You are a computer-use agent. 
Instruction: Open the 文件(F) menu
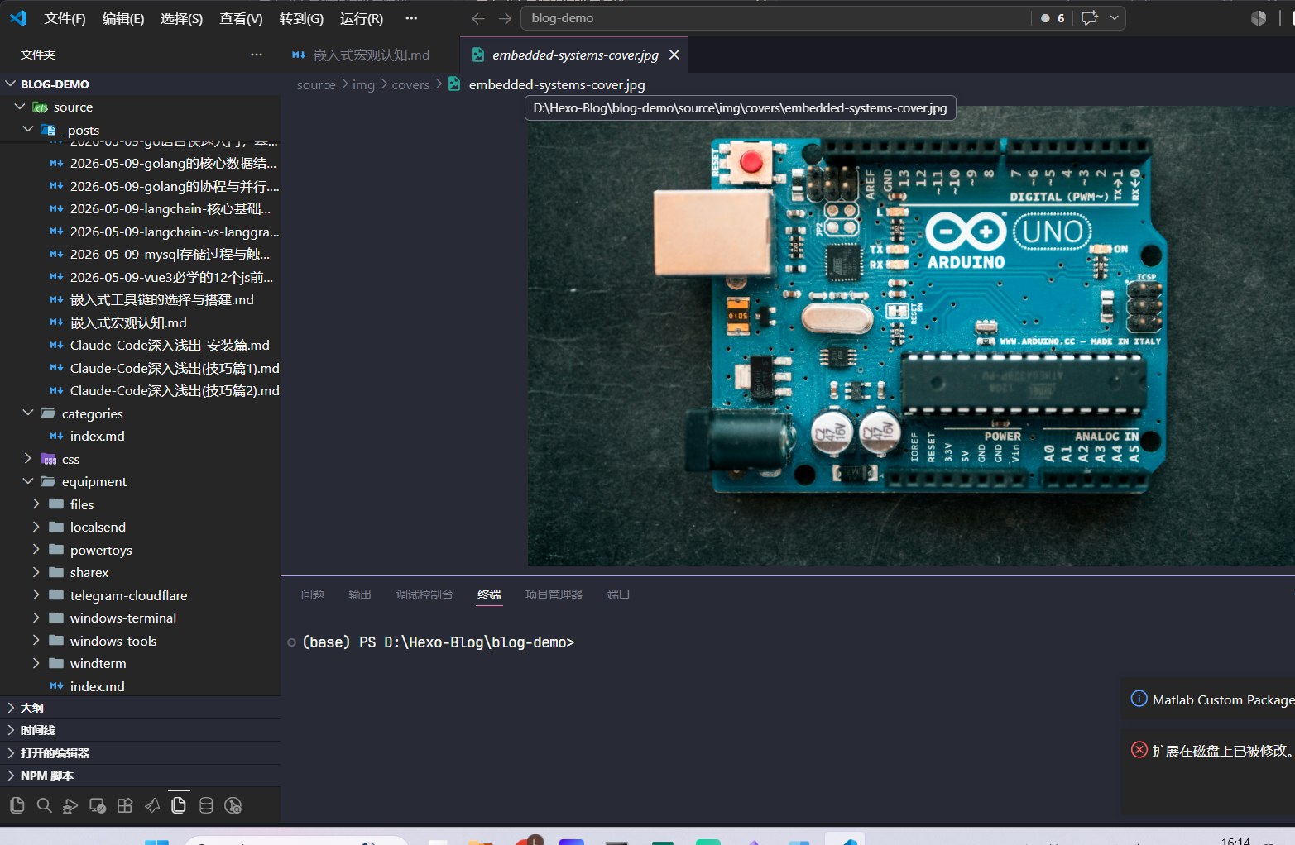tap(65, 18)
